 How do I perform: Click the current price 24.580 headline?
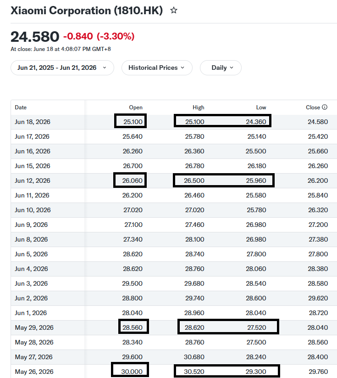(x=35, y=37)
